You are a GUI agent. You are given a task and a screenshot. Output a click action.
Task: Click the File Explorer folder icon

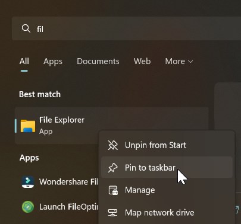(x=28, y=126)
